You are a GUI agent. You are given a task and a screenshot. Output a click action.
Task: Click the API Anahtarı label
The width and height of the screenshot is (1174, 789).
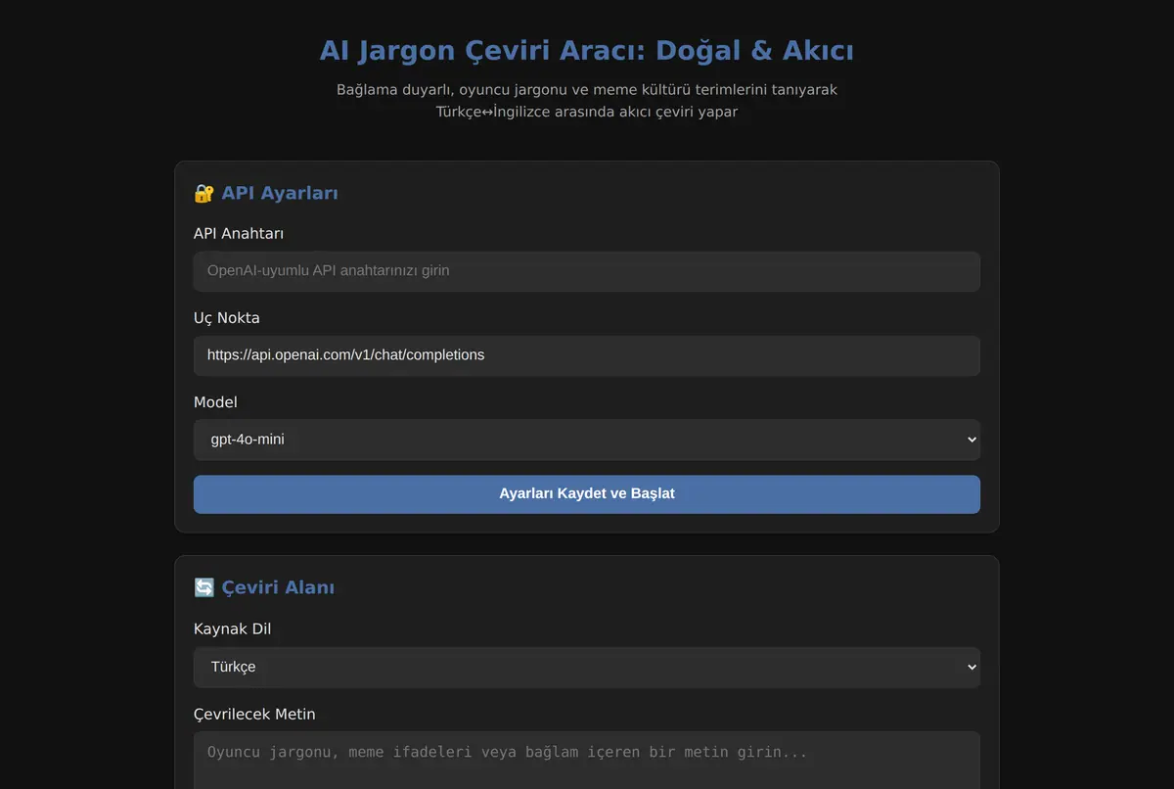239,233
